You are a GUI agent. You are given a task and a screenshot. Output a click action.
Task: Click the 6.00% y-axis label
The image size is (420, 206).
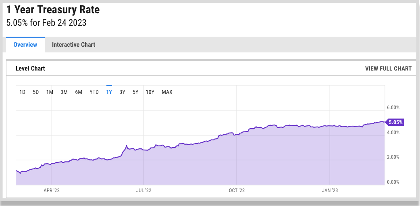tap(393, 108)
